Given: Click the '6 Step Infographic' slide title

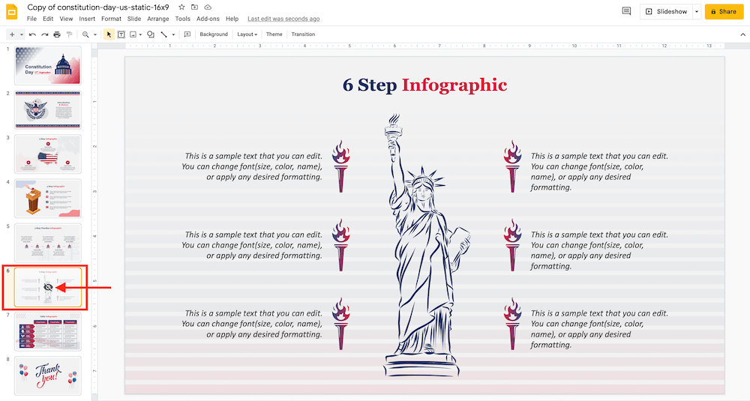Looking at the screenshot, I should pyautogui.click(x=424, y=85).
